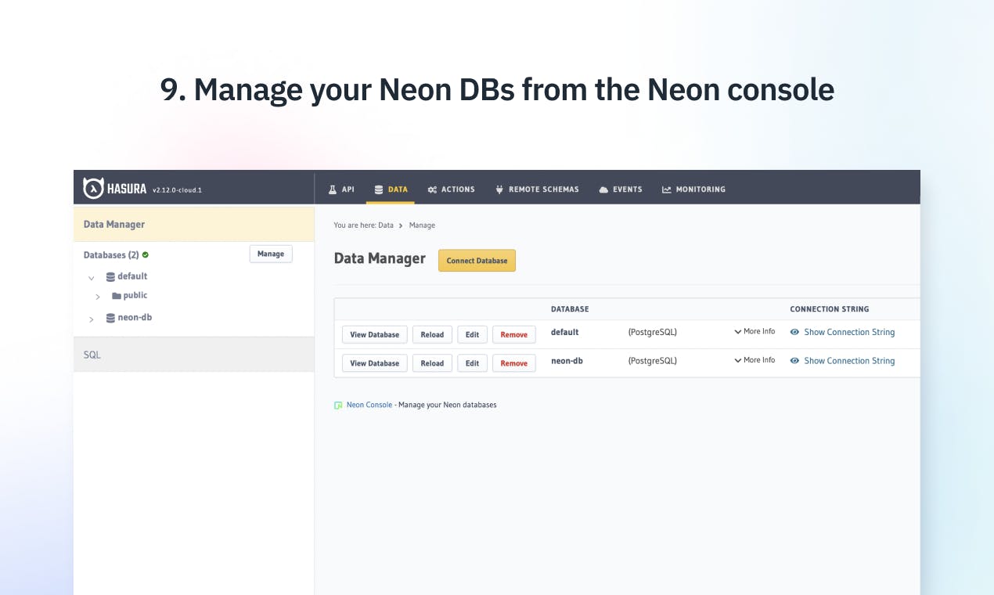This screenshot has width=994, height=595.
Task: Click Edit for default database
Action: coord(472,334)
